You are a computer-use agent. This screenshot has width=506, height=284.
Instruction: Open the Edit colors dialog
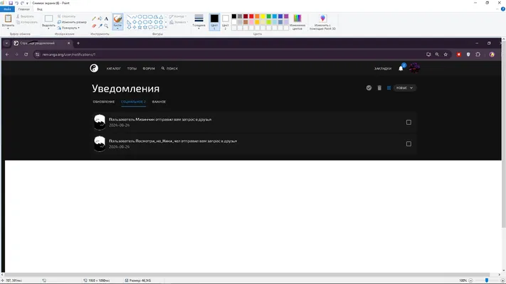(x=297, y=22)
